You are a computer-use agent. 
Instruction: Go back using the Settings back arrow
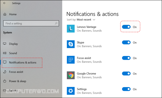(x=5, y=3)
